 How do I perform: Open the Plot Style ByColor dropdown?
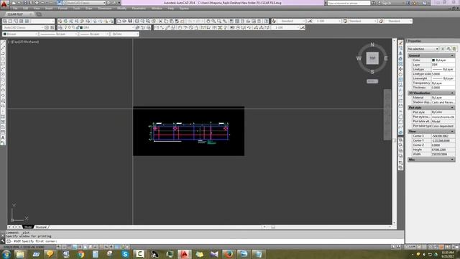(124, 34)
